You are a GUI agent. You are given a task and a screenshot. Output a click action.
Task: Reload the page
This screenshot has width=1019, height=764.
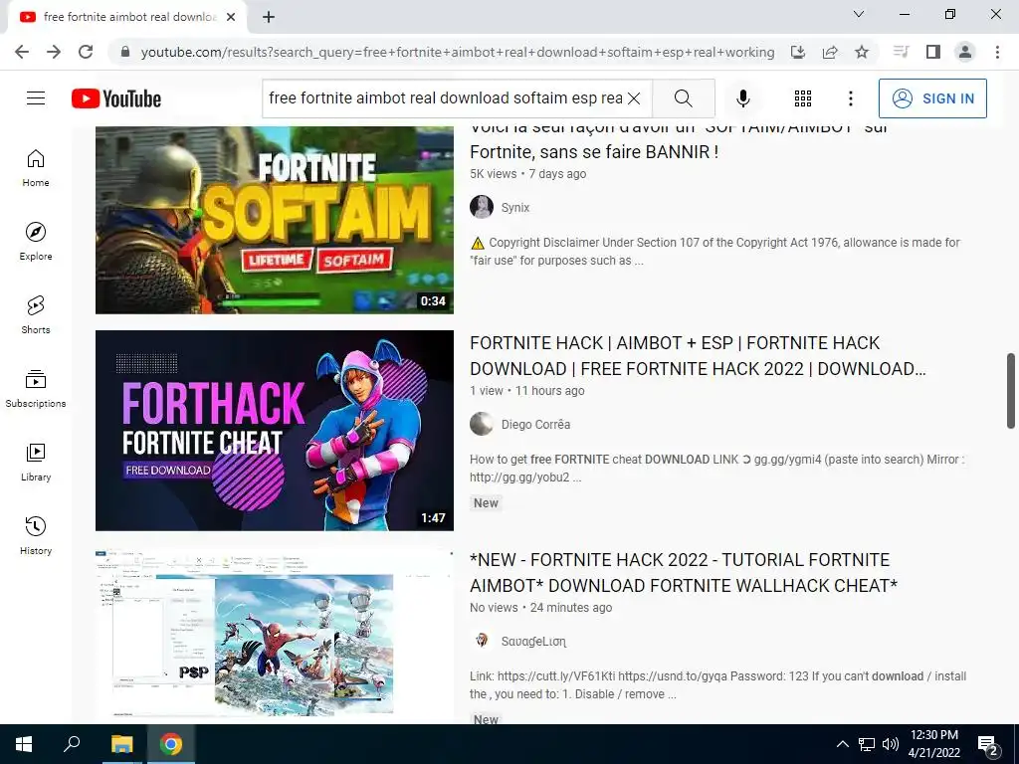(86, 52)
